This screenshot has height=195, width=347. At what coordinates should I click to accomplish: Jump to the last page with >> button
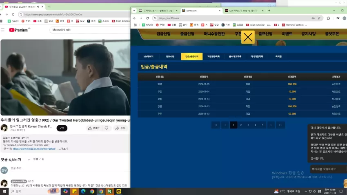(x=280, y=125)
